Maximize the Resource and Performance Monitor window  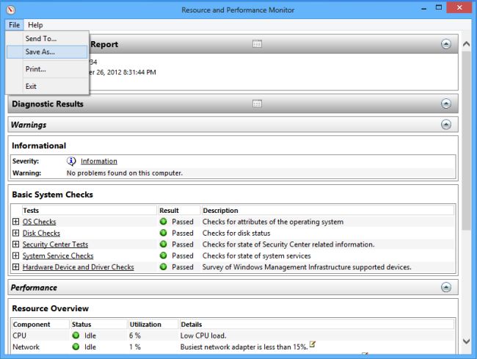[x=439, y=7]
